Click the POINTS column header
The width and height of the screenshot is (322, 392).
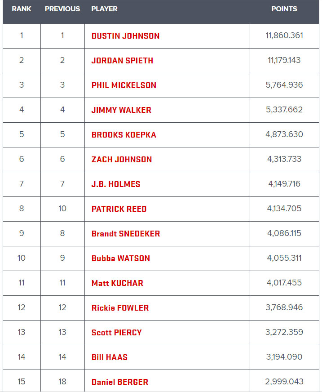pos(284,9)
